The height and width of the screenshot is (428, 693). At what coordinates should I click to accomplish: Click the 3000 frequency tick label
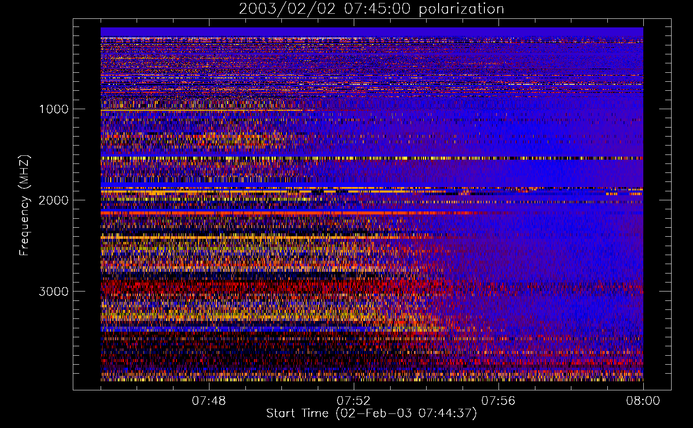(x=54, y=291)
